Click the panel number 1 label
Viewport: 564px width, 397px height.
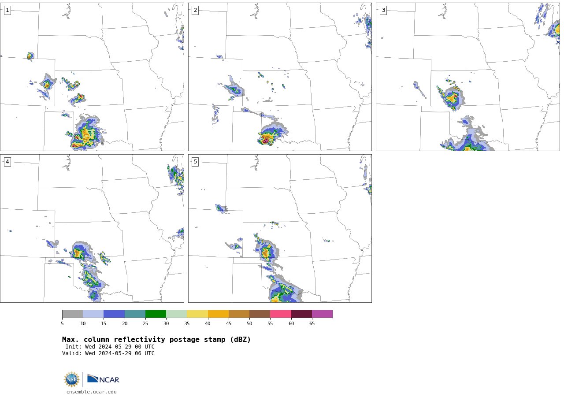7,10
